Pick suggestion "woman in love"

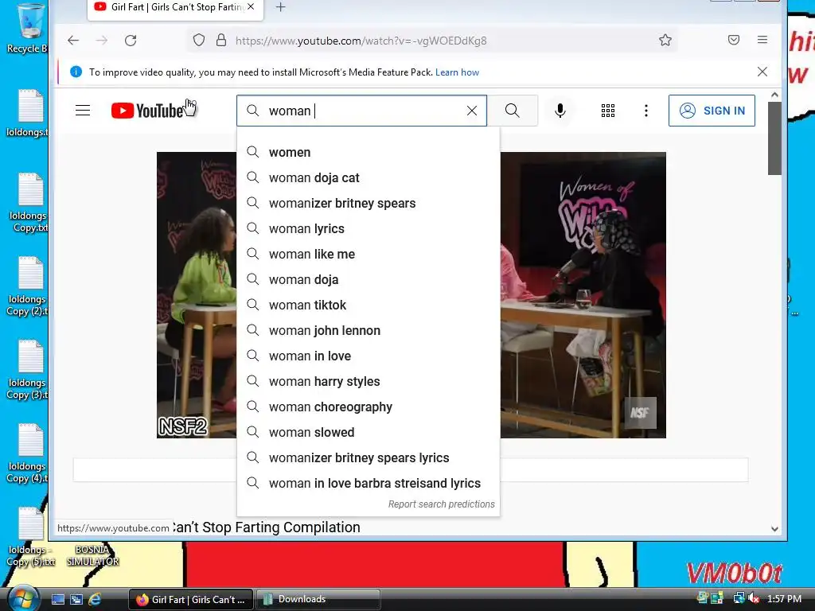[x=368, y=356]
